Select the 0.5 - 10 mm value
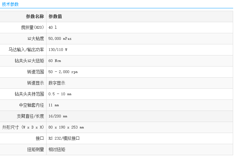 click(60, 94)
